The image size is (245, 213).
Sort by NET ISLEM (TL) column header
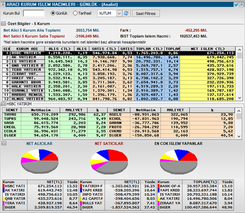(208, 49)
